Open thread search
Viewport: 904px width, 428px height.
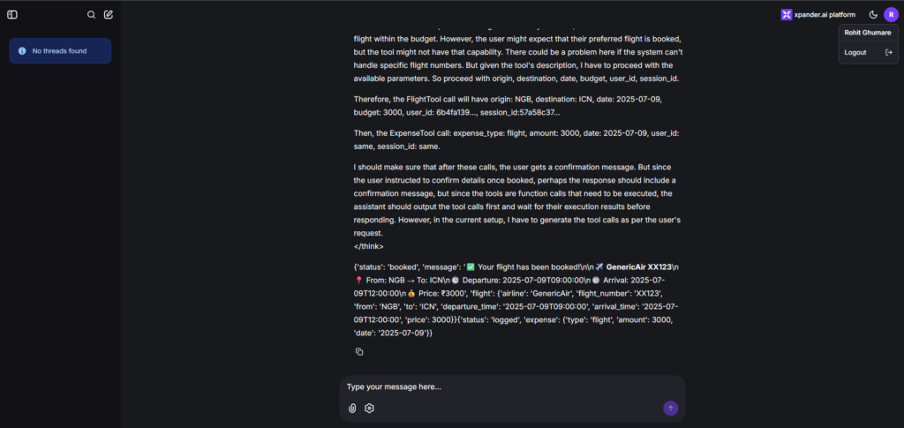click(x=91, y=15)
